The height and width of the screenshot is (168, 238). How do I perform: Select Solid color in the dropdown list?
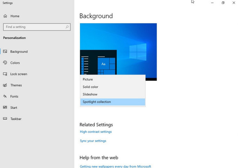tap(90, 87)
